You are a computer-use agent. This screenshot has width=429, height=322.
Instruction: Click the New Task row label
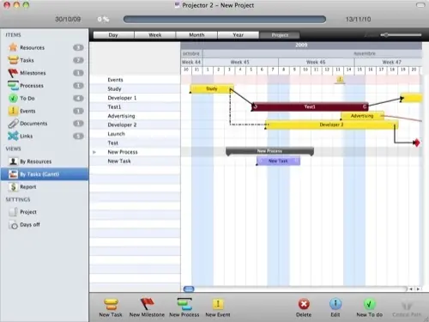coord(119,161)
